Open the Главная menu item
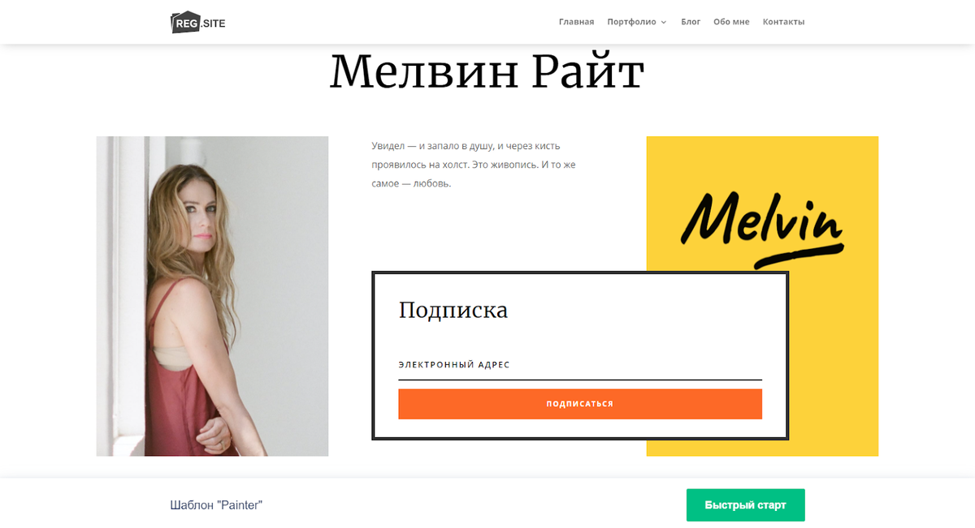Screen dimensions: 975x528 point(576,22)
